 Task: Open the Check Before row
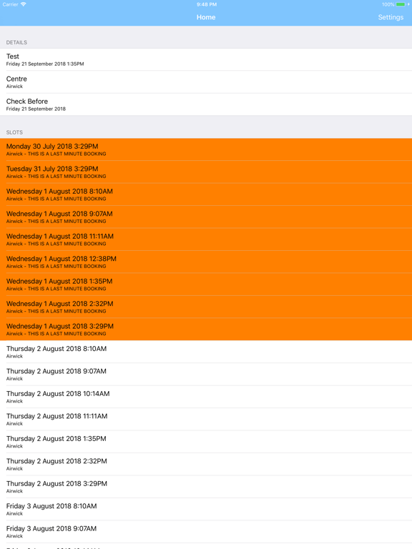click(x=206, y=104)
